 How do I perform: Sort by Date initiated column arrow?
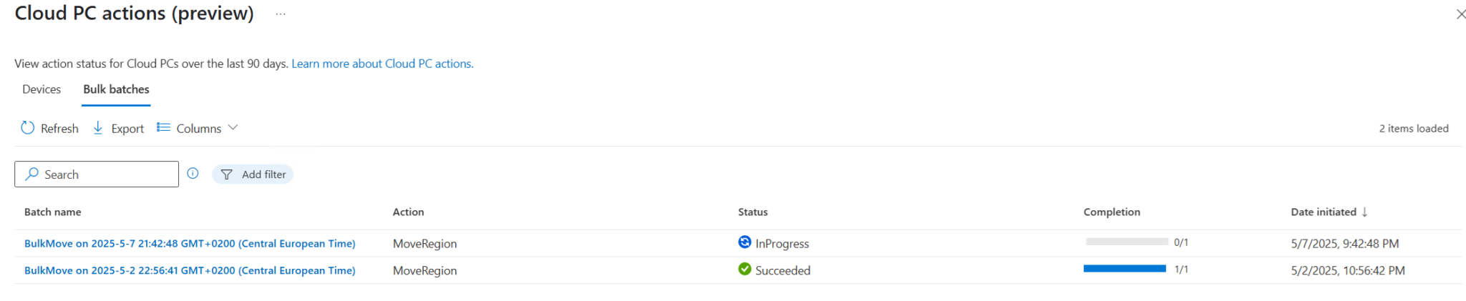pos(1364,212)
